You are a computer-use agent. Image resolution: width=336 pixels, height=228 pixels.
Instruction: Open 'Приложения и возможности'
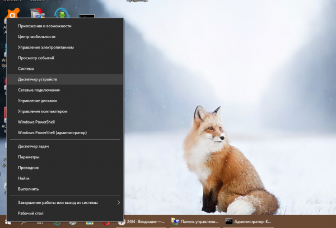(45, 26)
